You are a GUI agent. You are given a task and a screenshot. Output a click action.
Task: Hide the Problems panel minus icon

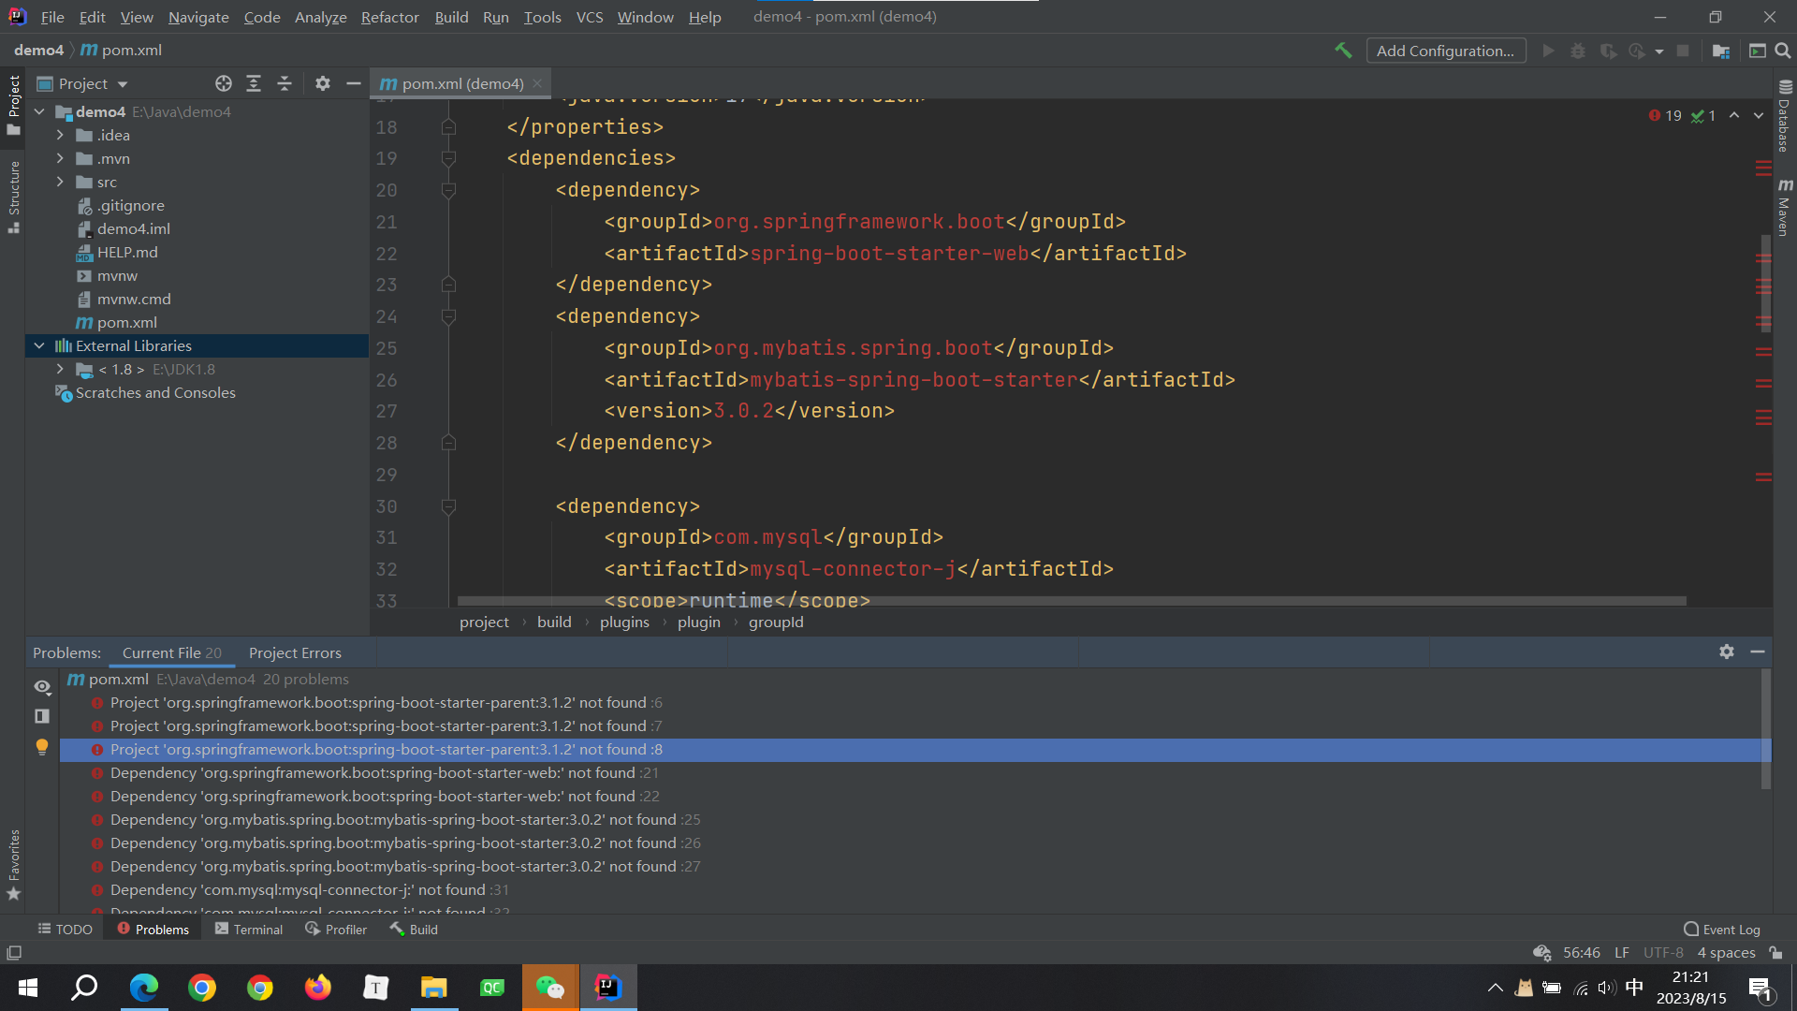coord(1758,652)
